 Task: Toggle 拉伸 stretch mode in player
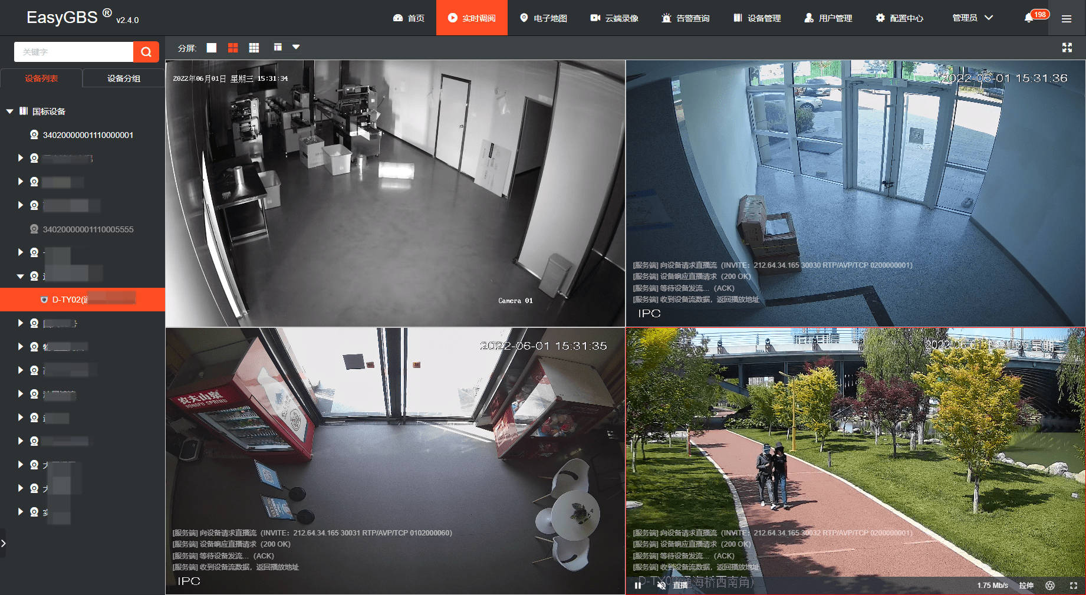[1026, 586]
